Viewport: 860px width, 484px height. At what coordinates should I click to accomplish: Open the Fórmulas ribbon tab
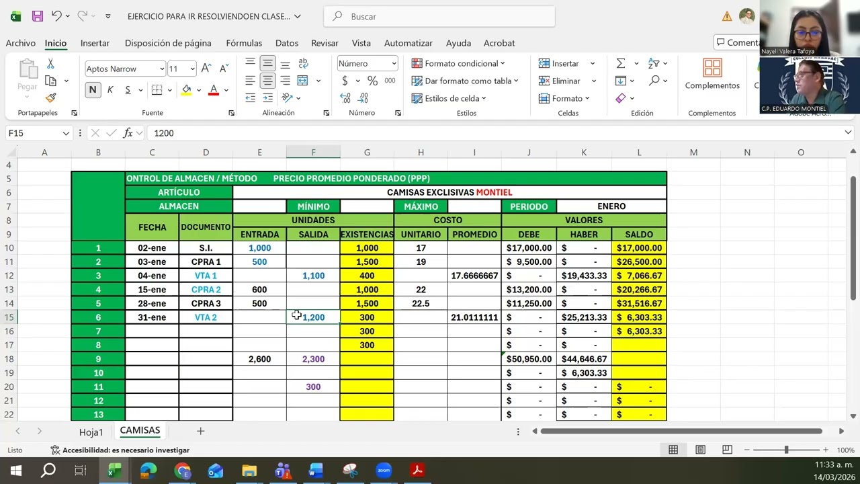pyautogui.click(x=244, y=43)
